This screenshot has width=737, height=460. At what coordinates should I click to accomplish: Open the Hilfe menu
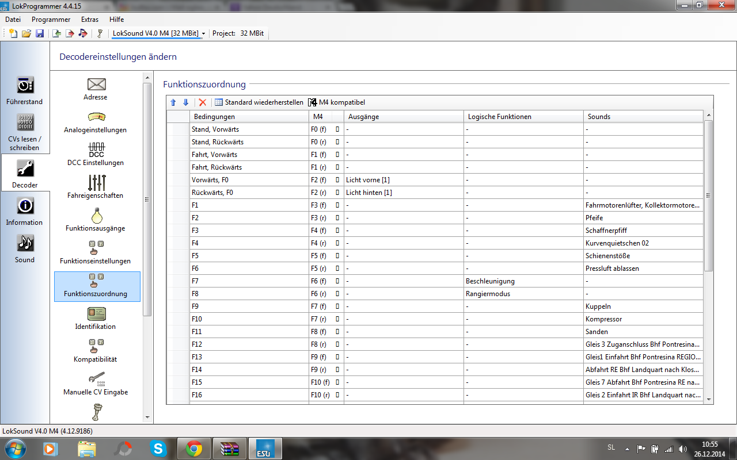pyautogui.click(x=117, y=20)
